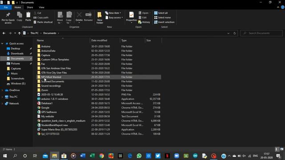Image resolution: width=285 pixels, height=160 pixels.
Task: Click the Windows Start button
Action: coord(5,156)
